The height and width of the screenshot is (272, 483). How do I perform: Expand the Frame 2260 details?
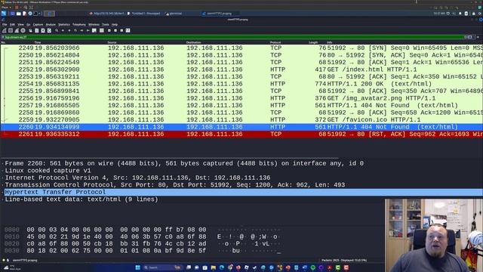[x=3, y=163]
